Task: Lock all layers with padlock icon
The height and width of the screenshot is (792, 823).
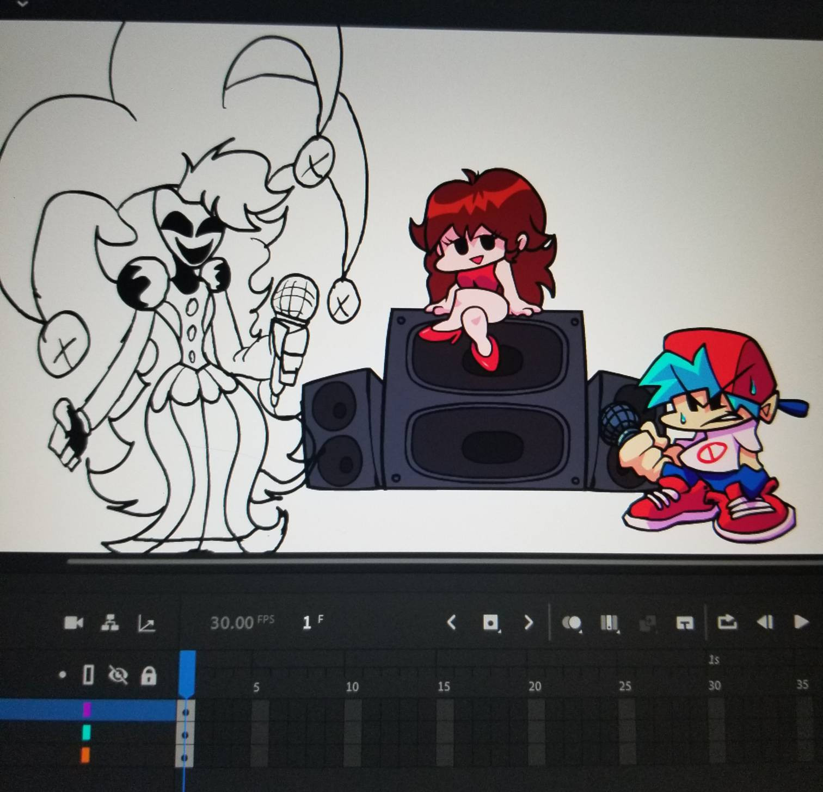Action: (x=149, y=676)
